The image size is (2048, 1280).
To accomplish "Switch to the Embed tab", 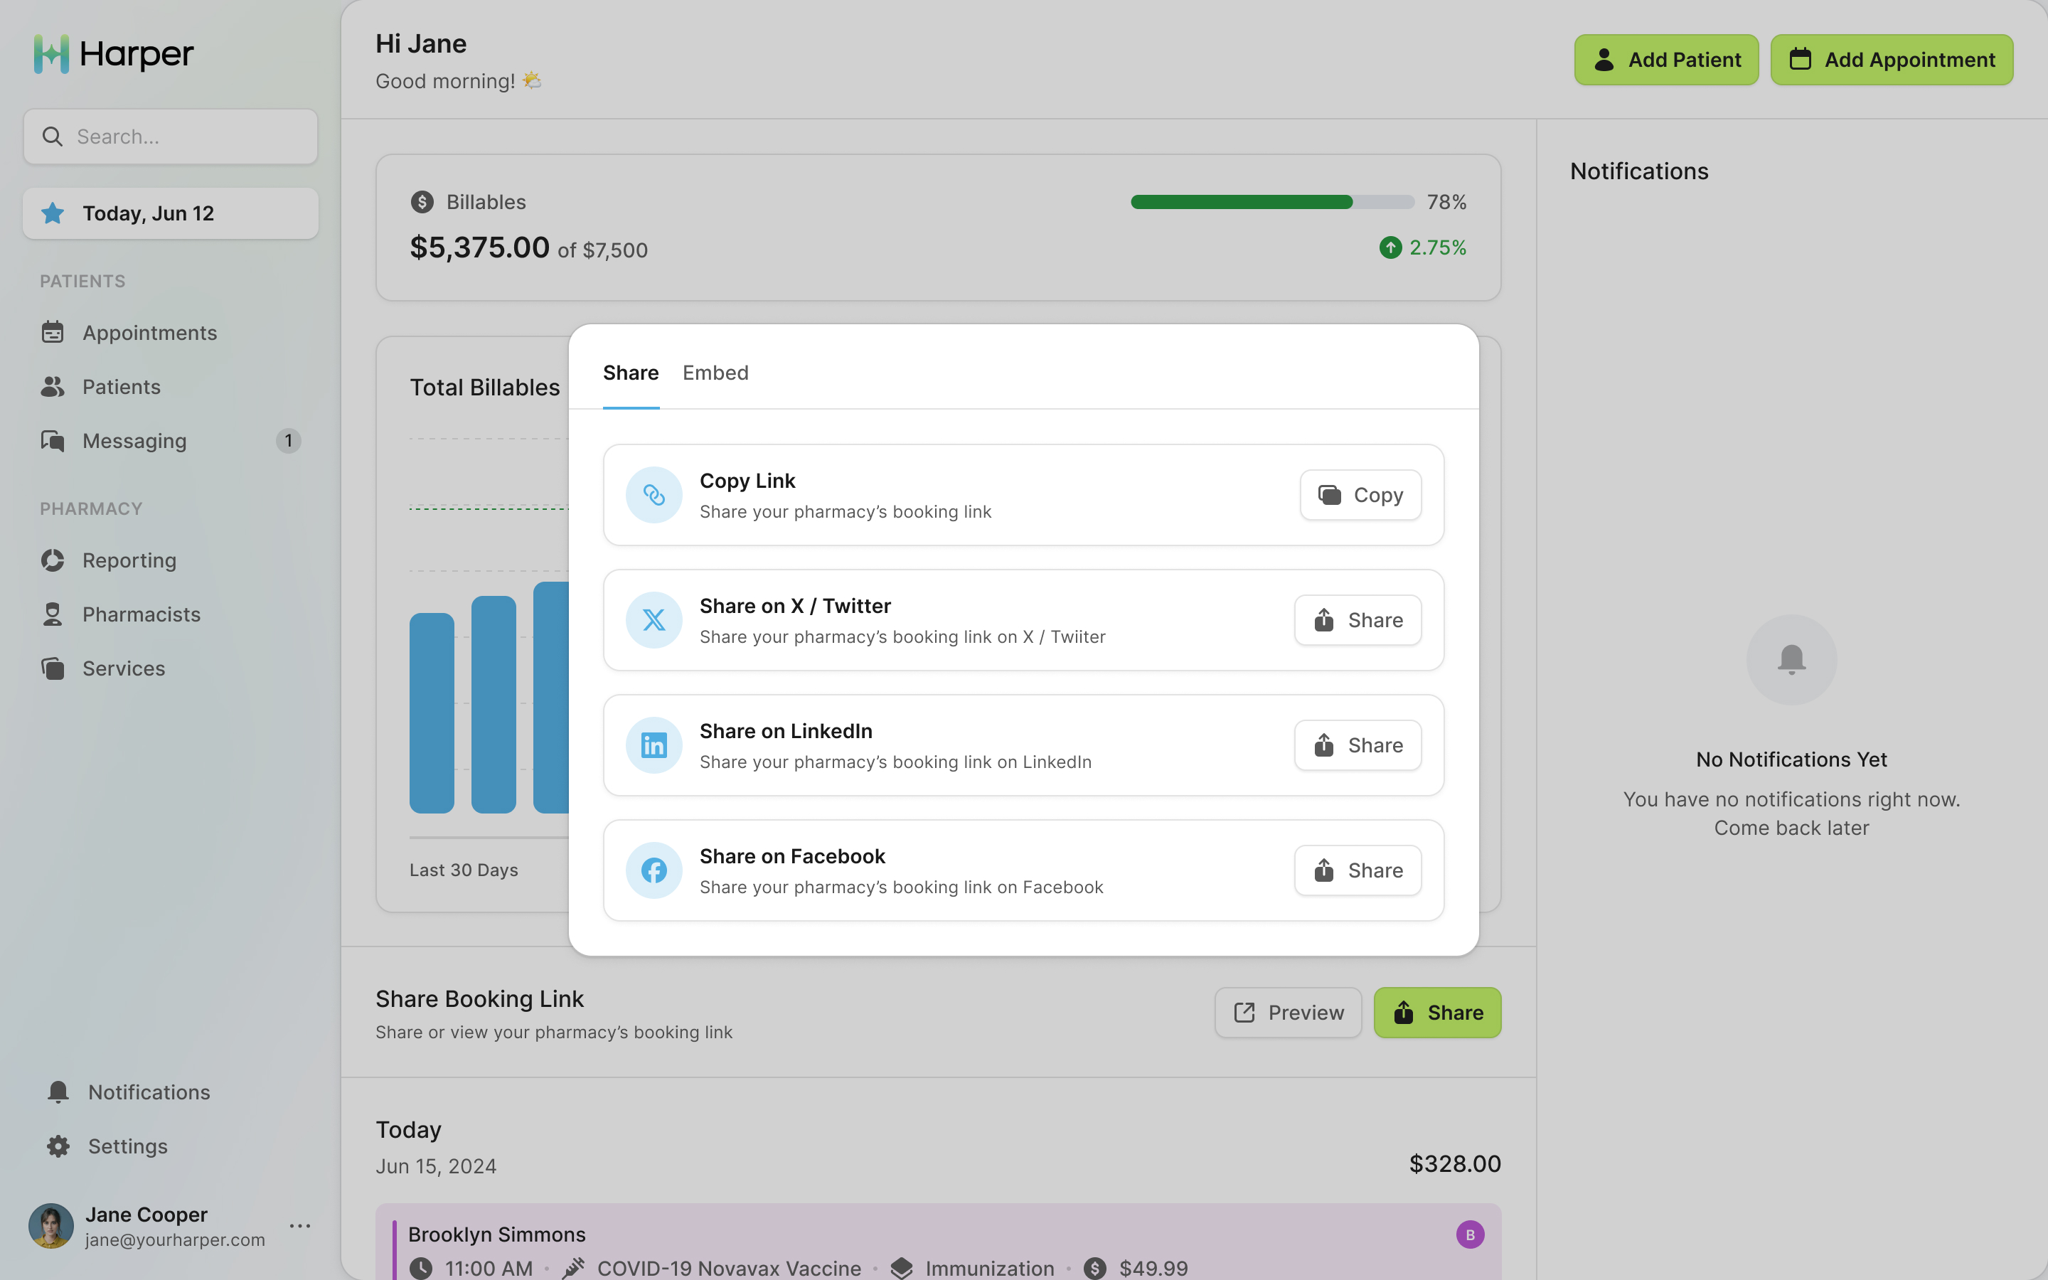I will click(715, 373).
